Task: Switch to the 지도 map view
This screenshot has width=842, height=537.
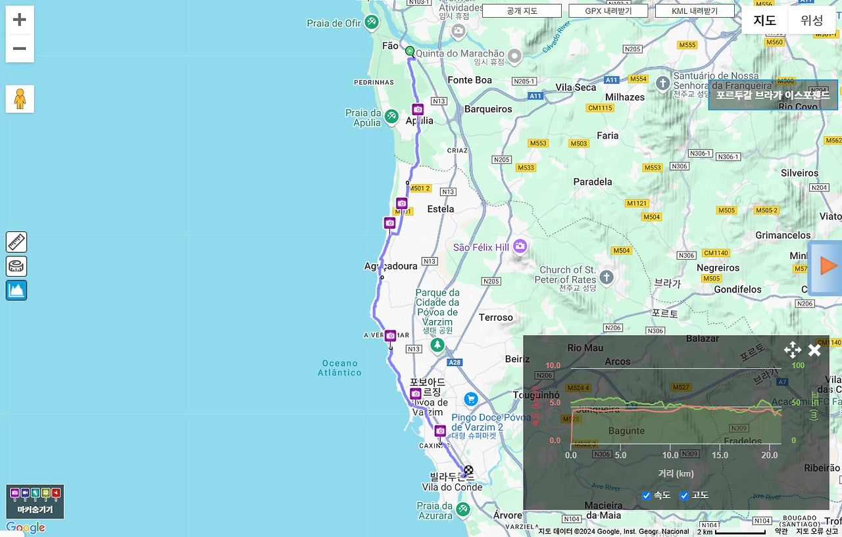Action: tap(764, 20)
